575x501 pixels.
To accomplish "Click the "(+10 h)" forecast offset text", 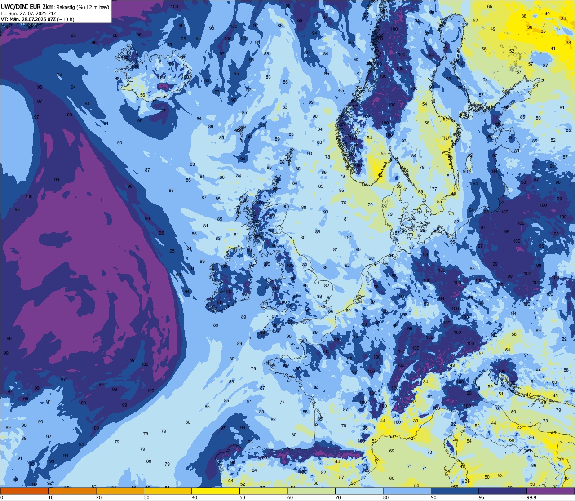I will coord(66,19).
